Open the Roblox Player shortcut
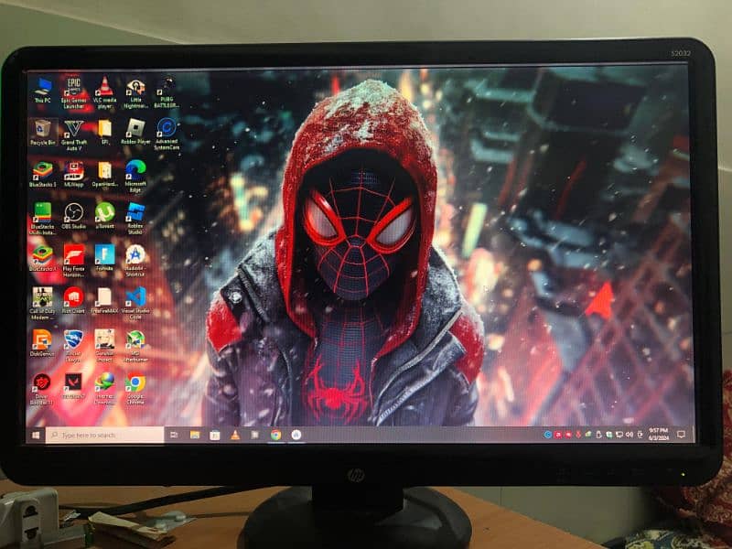 coord(135,128)
